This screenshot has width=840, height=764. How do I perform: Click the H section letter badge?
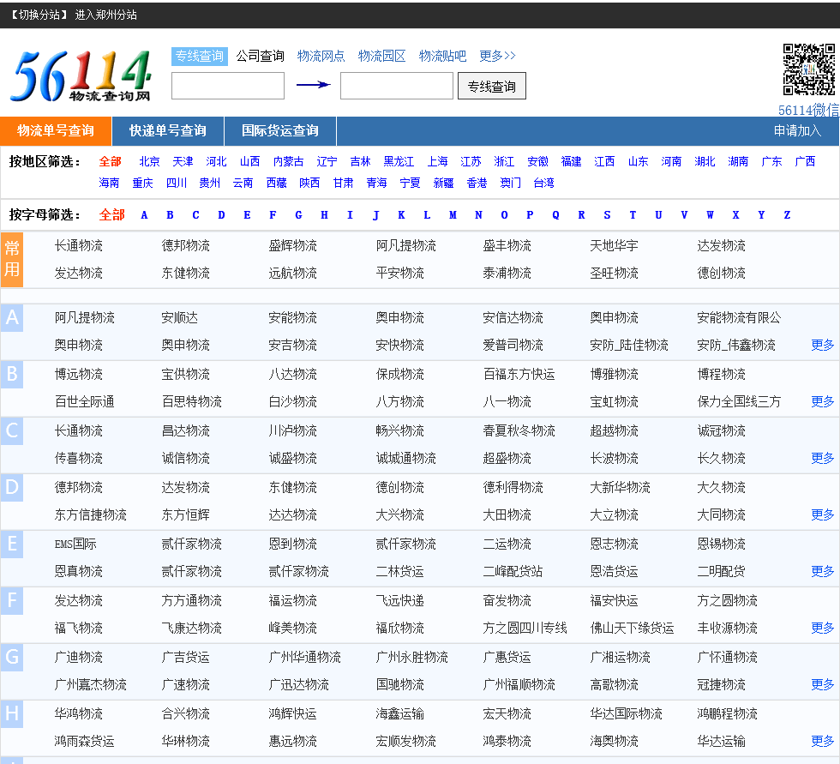click(12, 713)
